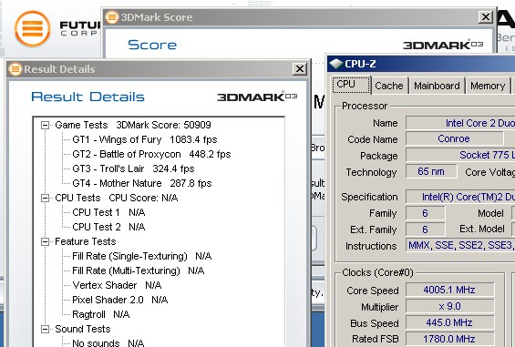Click the 445.0 MHz bus speed value
This screenshot has height=347, width=515.
coord(450,322)
